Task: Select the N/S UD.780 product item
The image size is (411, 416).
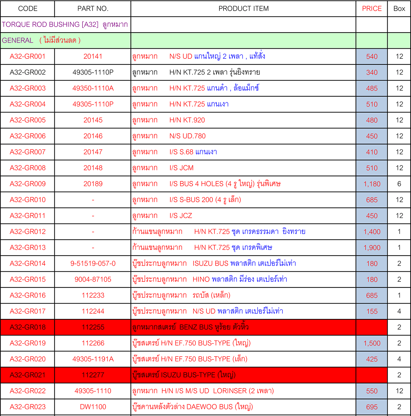Action: (x=243, y=136)
